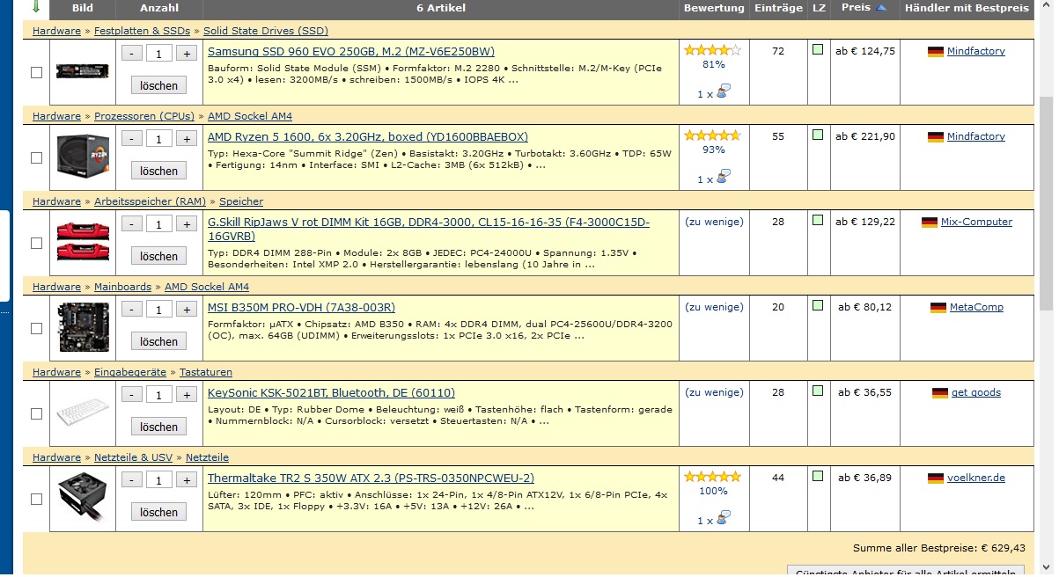Open the AMD Ryzen box thumbnail
This screenshot has width=1059, height=577.
tap(83, 157)
